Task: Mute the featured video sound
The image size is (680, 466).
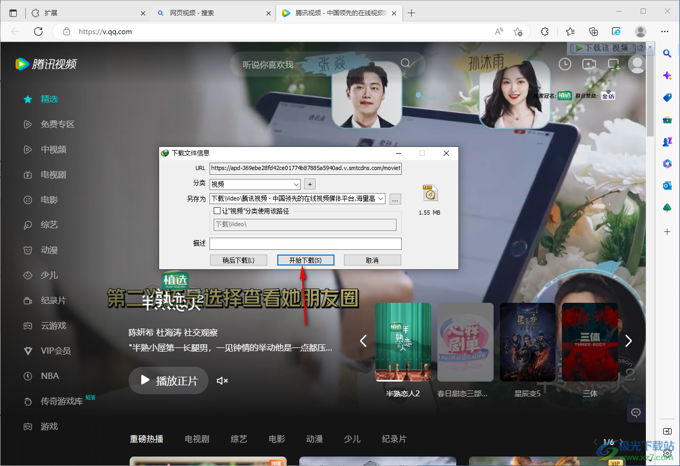Action: coord(223,380)
